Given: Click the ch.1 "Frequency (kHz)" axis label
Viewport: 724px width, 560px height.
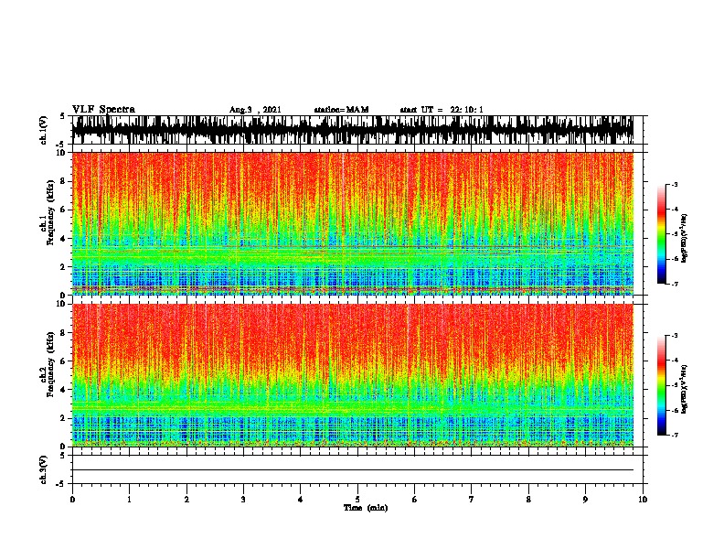Looking at the screenshot, I should click(51, 213).
